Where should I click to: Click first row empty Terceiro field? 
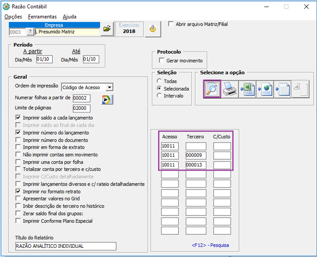pyautogui.click(x=196, y=146)
